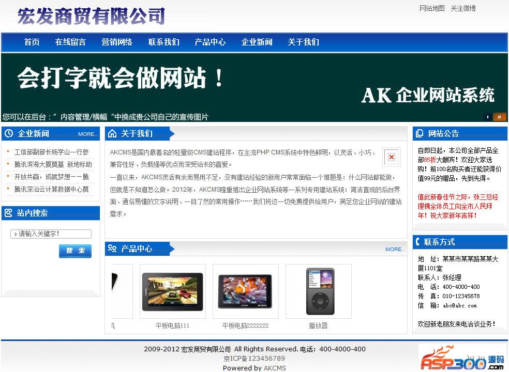This screenshot has height=372, width=509.
Task: Open the 首页 navigation menu item
Action: click(32, 42)
